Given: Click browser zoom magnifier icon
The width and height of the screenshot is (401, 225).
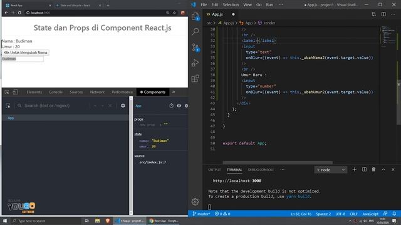Looking at the screenshot, I should point(167,12).
